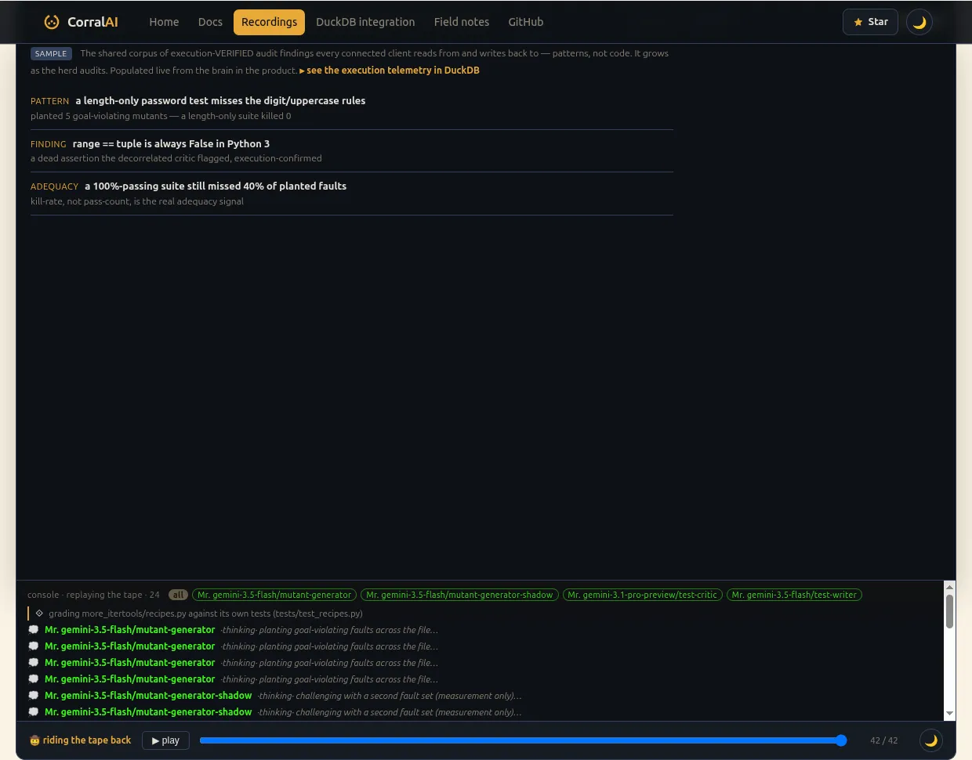Screen dimensions: 972x760
Task: Filter console by gemini-3.1-pro-preview/test-critic chip
Action: pos(643,595)
